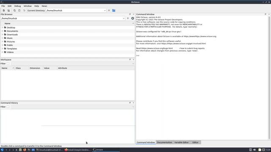Select the Public folder row

pos(67,45)
